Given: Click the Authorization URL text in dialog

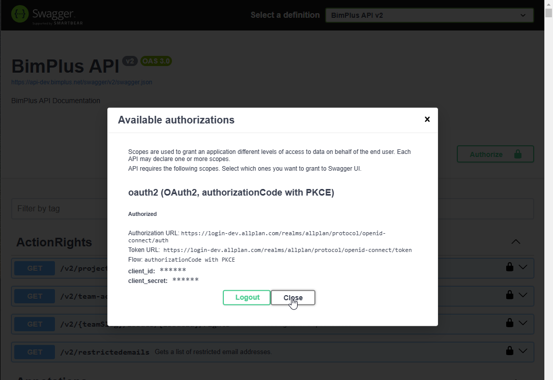Looking at the screenshot, I should [x=257, y=237].
